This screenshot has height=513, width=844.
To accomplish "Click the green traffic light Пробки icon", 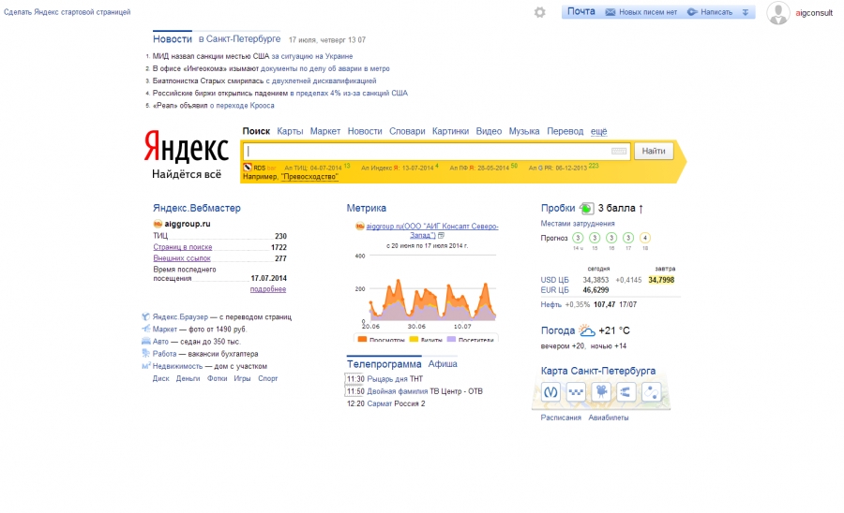I will (586, 209).
